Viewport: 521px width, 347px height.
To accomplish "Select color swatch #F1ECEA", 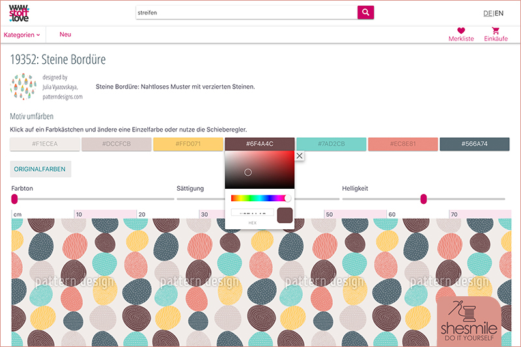I will click(45, 144).
